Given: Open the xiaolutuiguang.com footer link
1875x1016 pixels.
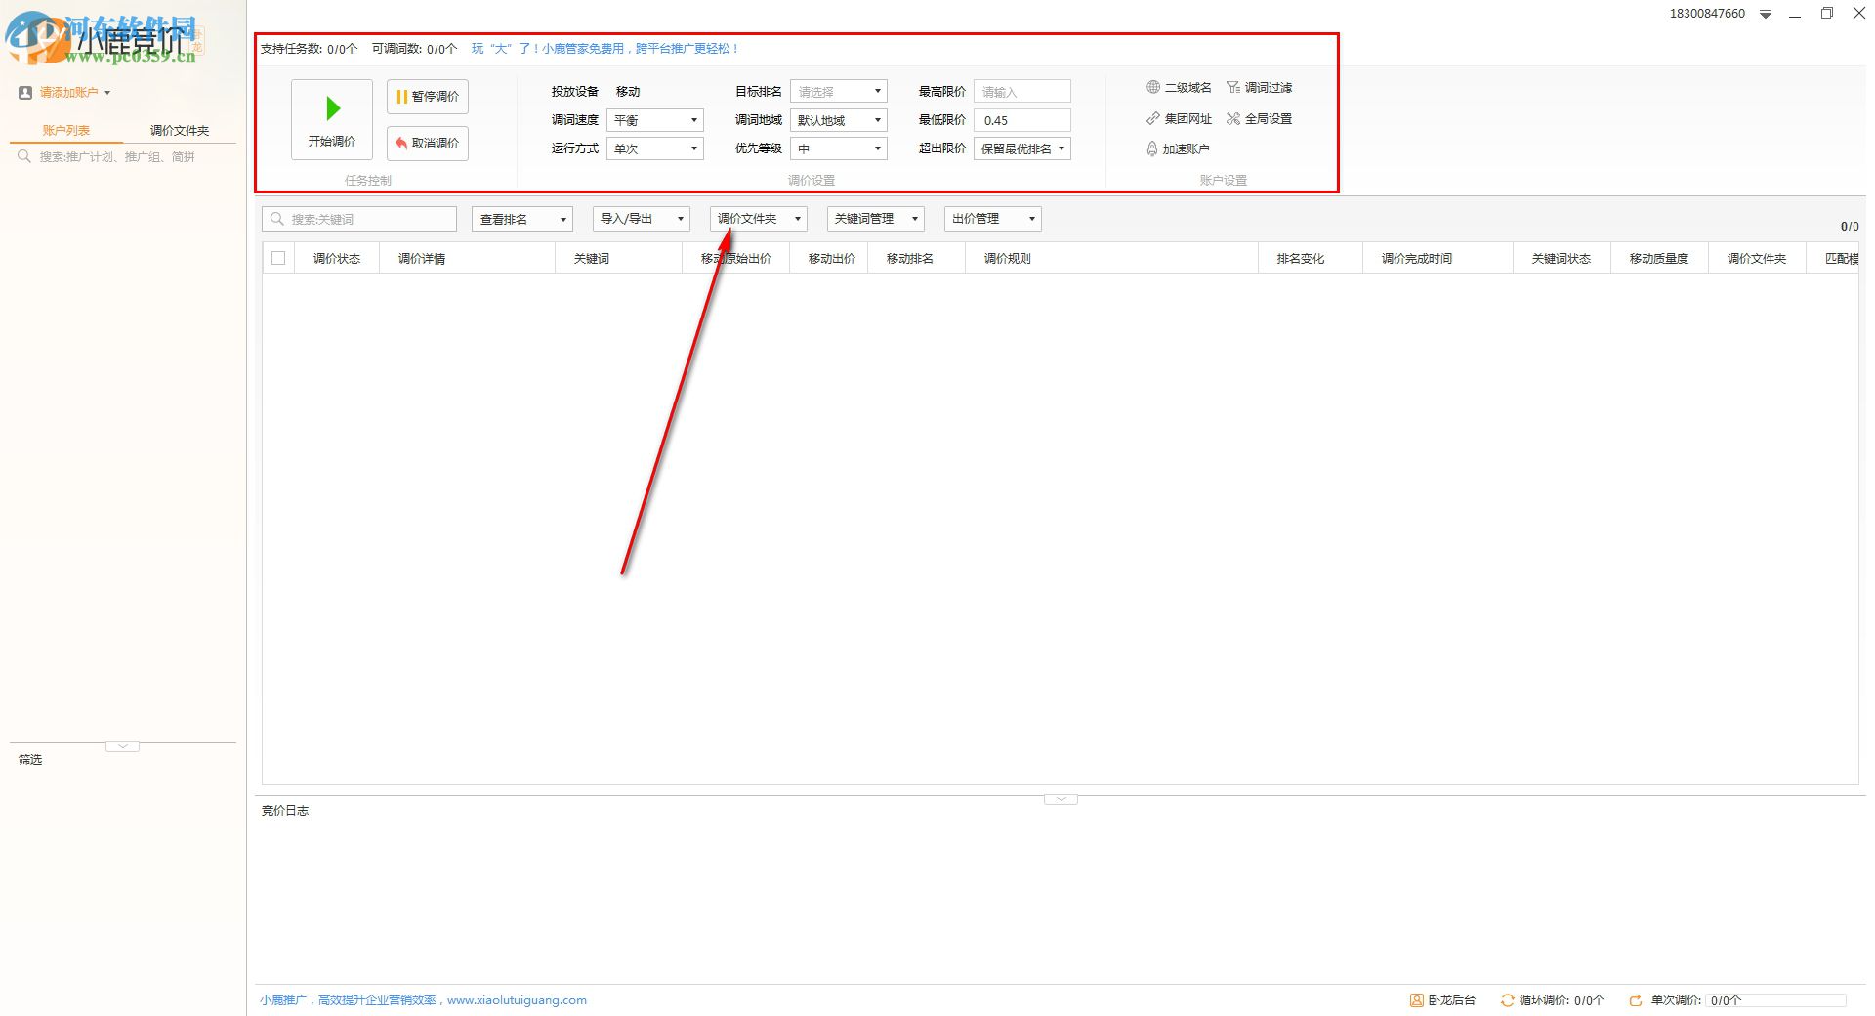Looking at the screenshot, I should 517,1000.
